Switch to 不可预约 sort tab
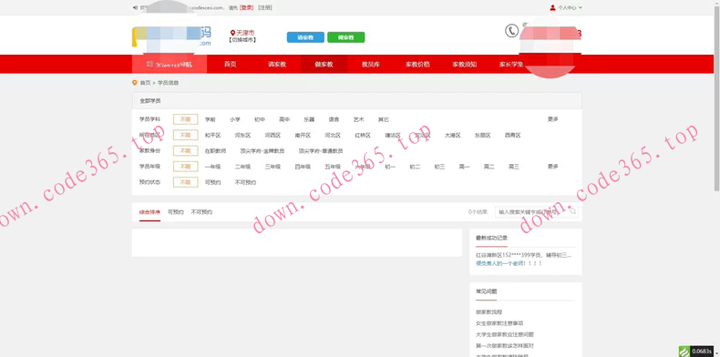 pyautogui.click(x=201, y=212)
